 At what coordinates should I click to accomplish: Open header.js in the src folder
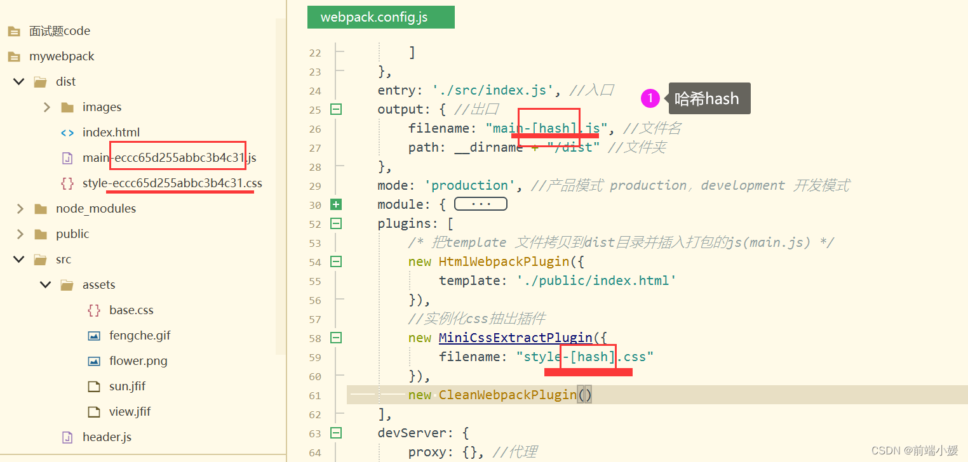(x=107, y=437)
